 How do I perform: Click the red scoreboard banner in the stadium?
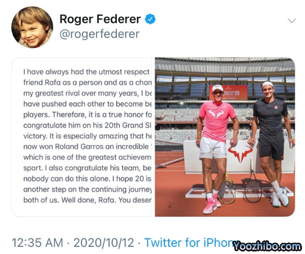[x=228, y=92]
